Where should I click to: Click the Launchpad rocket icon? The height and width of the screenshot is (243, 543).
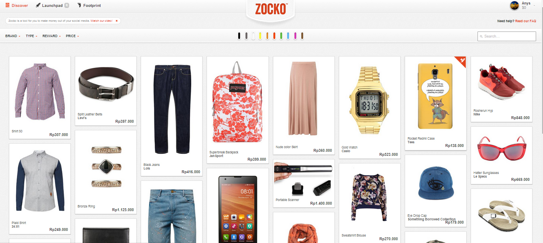(x=38, y=5)
